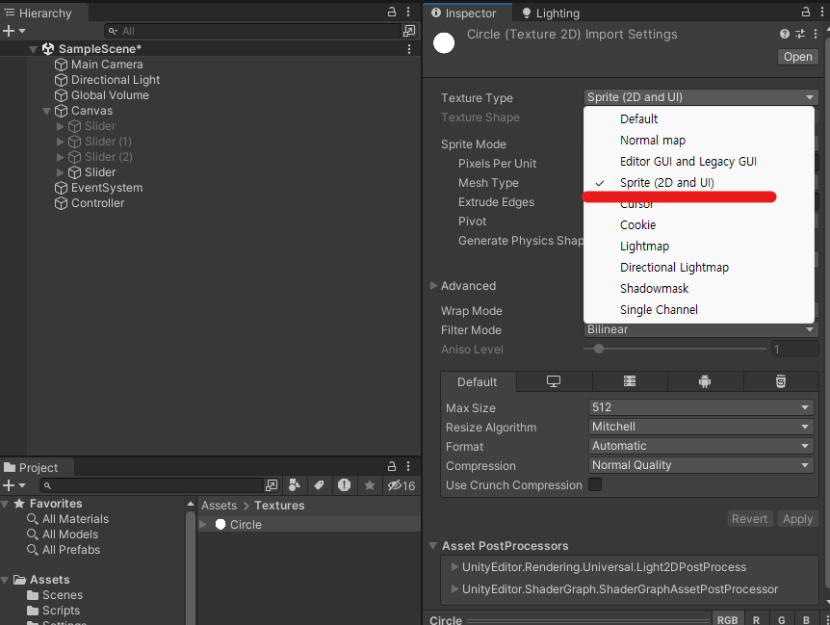The width and height of the screenshot is (830, 625).
Task: Search by type in Project
Action: pos(295,484)
